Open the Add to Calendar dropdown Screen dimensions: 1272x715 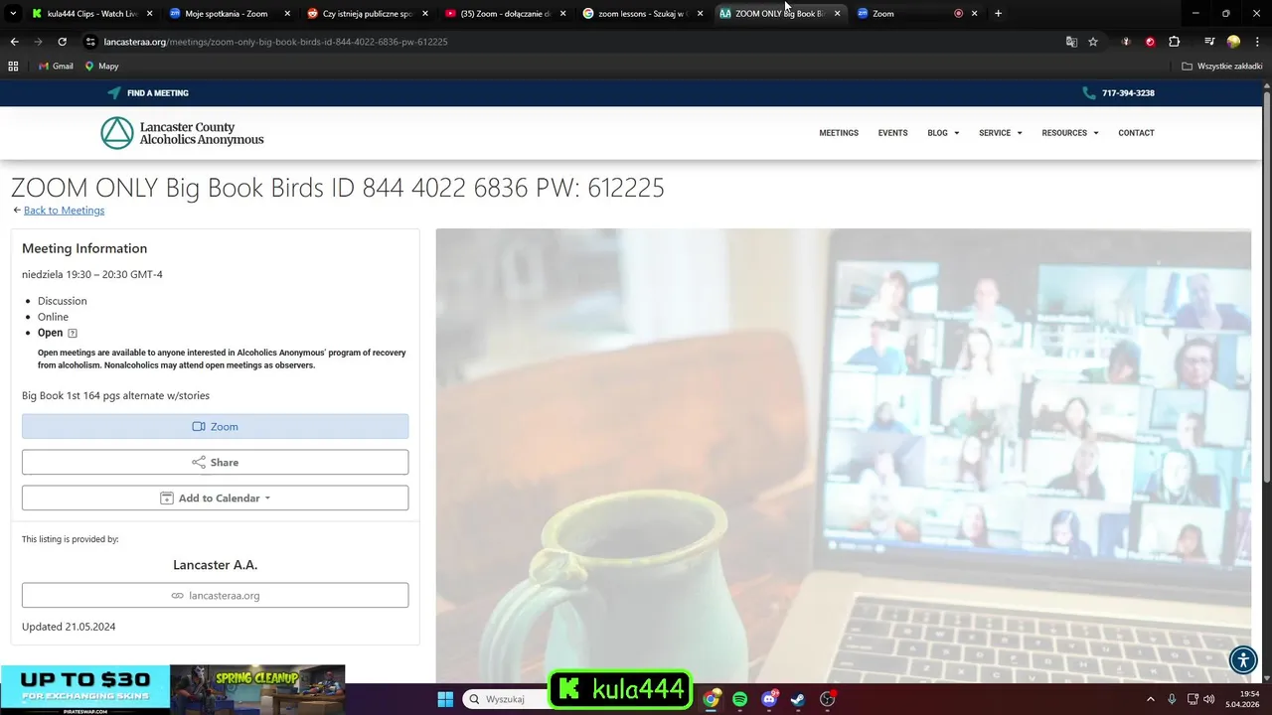[x=216, y=498]
